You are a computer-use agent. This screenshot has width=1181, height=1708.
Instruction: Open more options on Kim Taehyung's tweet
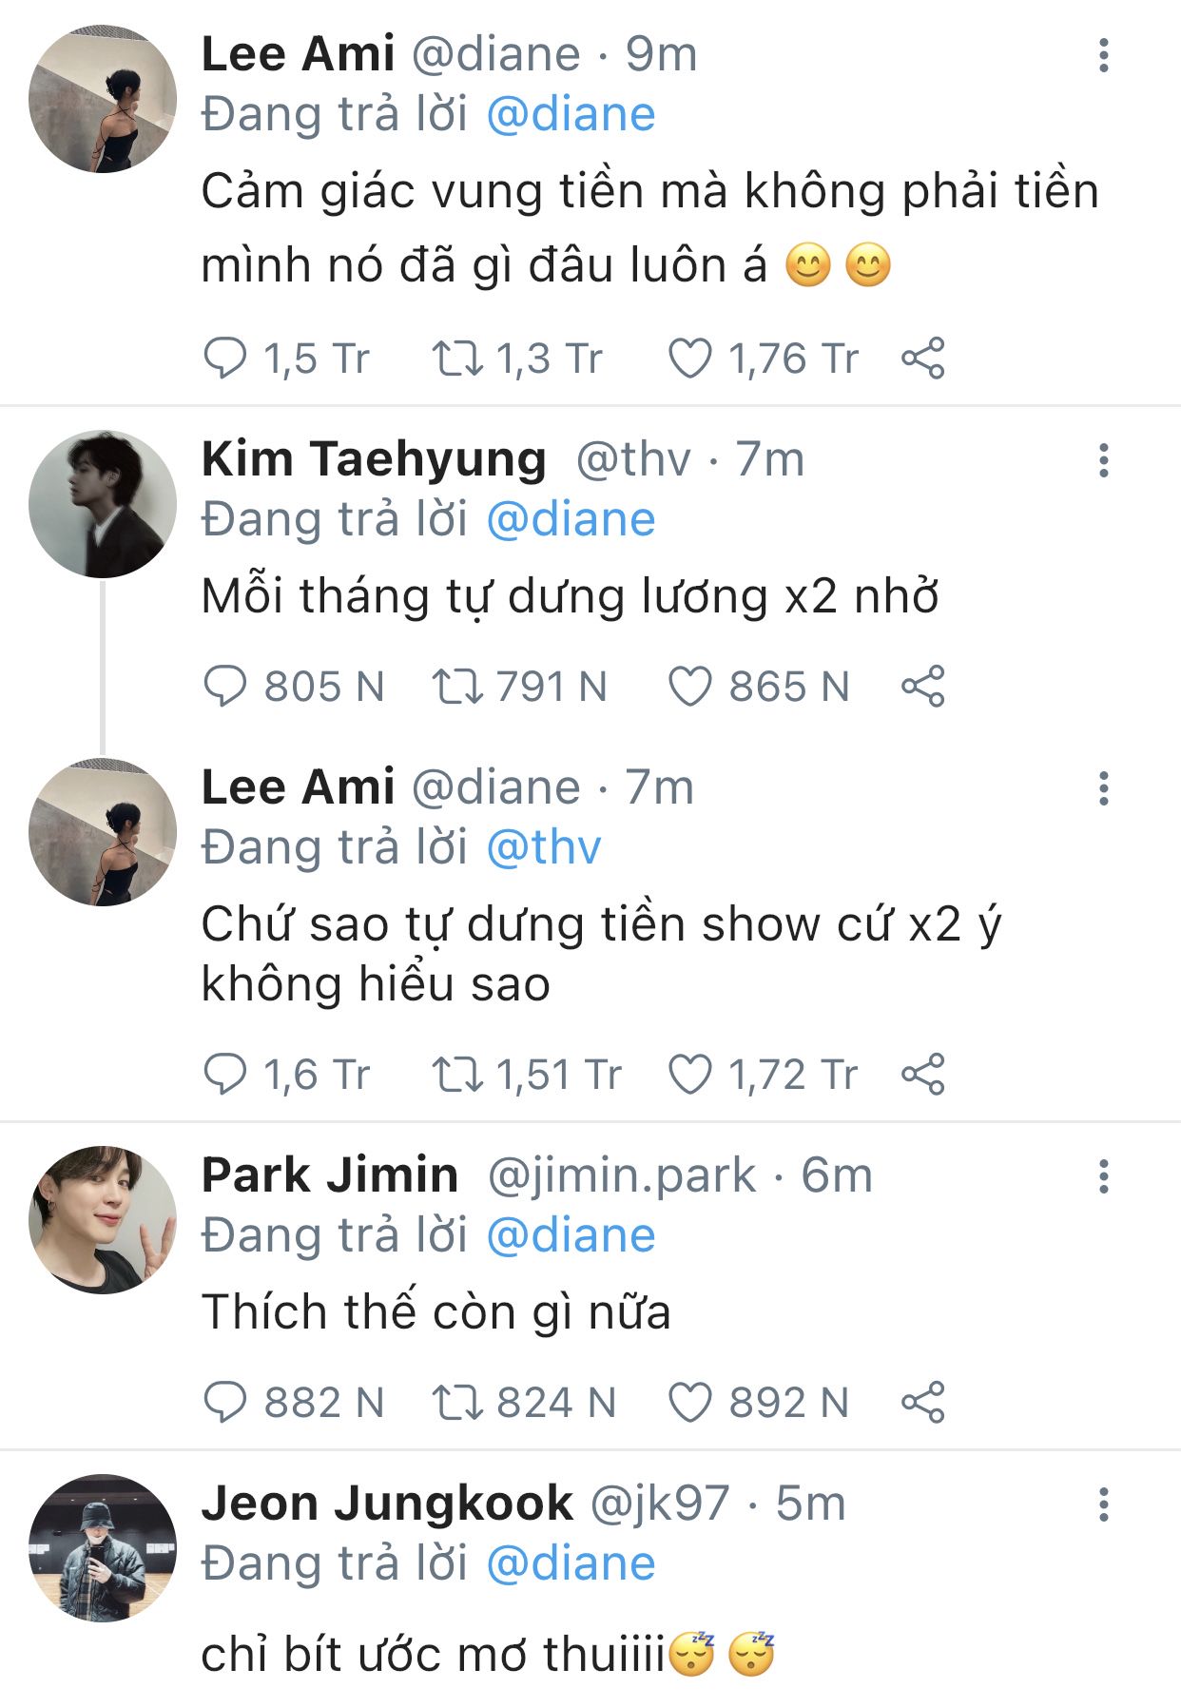point(1103,461)
